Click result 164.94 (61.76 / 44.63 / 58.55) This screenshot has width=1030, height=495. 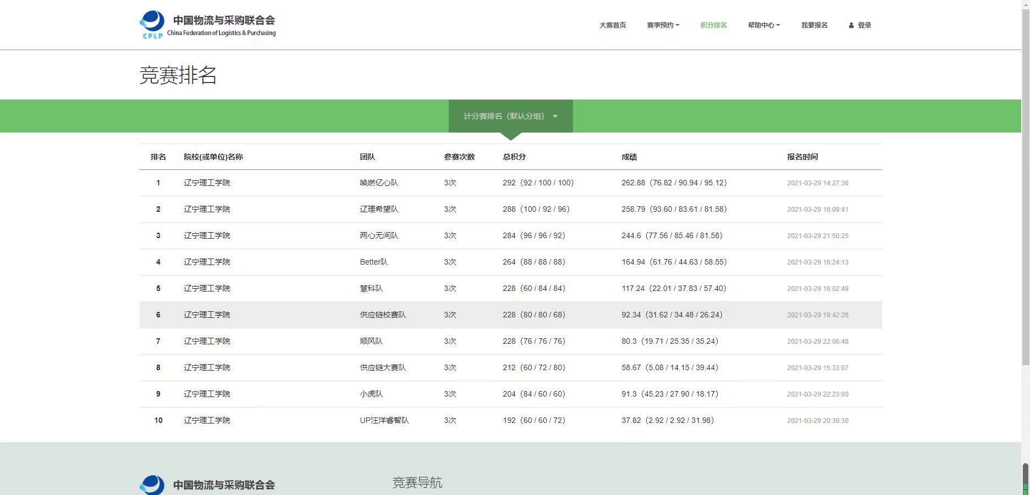pos(674,262)
